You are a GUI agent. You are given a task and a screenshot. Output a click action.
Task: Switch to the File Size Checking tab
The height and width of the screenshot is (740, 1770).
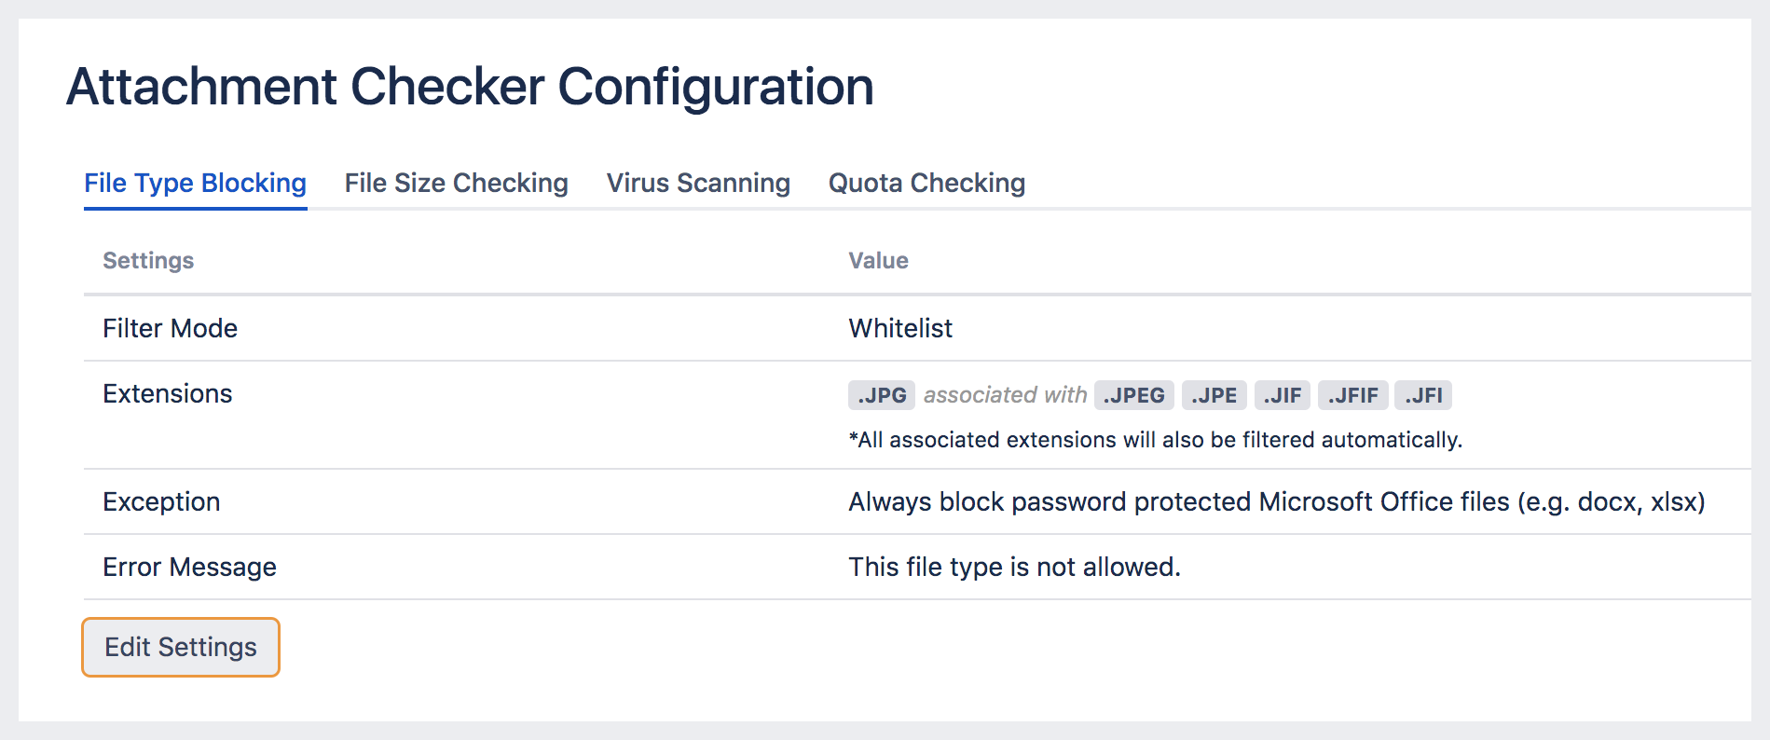point(456,183)
